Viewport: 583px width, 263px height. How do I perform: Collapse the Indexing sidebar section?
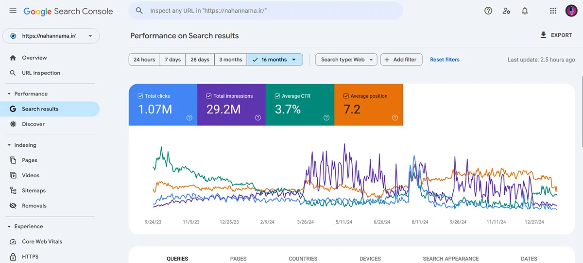(x=9, y=145)
